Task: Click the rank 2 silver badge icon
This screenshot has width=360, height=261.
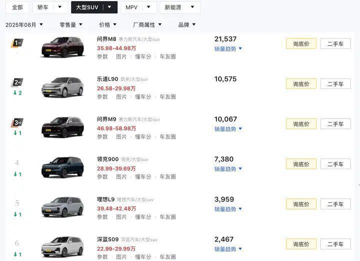Action: pos(17,83)
